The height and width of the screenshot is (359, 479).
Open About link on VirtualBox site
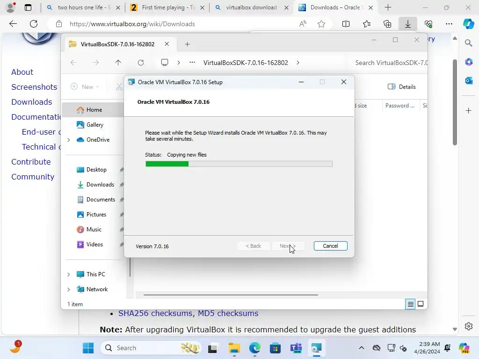point(22,72)
